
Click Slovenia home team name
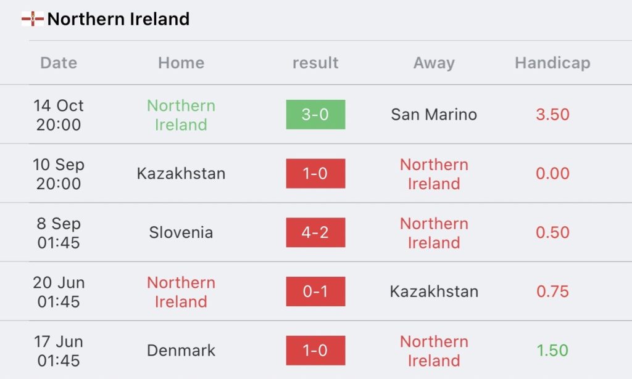181,232
